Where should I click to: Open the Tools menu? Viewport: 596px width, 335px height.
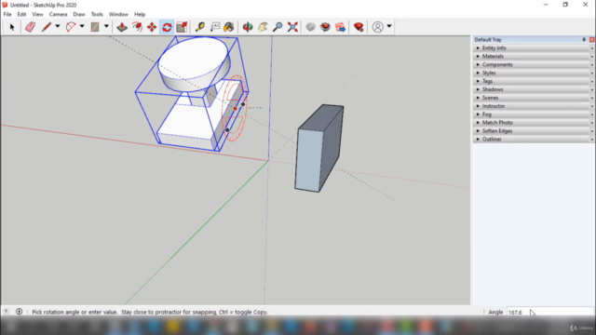tap(97, 15)
